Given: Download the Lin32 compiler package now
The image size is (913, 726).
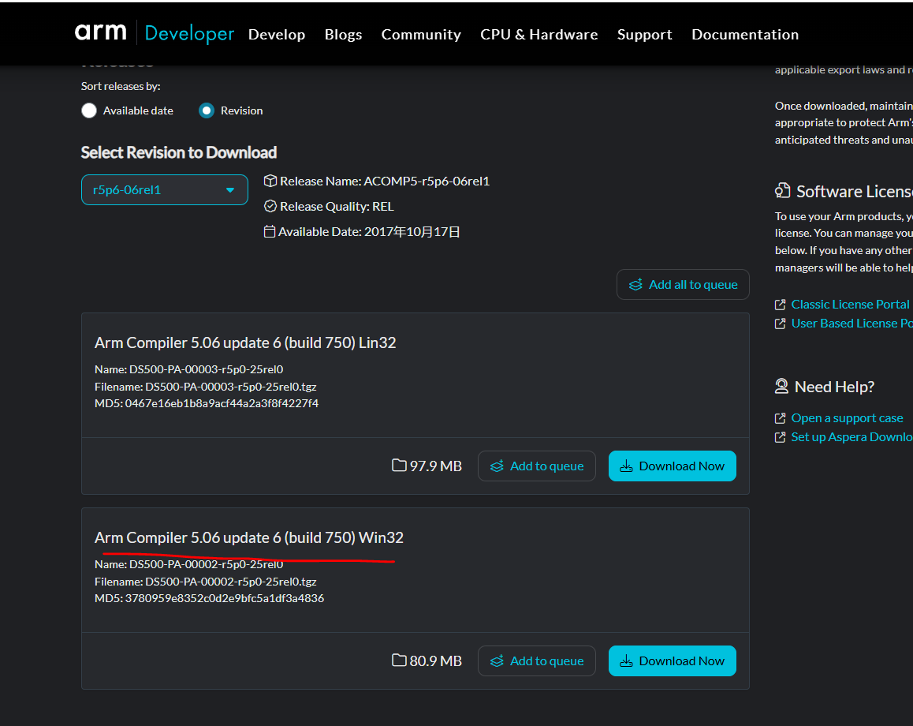Looking at the screenshot, I should pyautogui.click(x=672, y=466).
